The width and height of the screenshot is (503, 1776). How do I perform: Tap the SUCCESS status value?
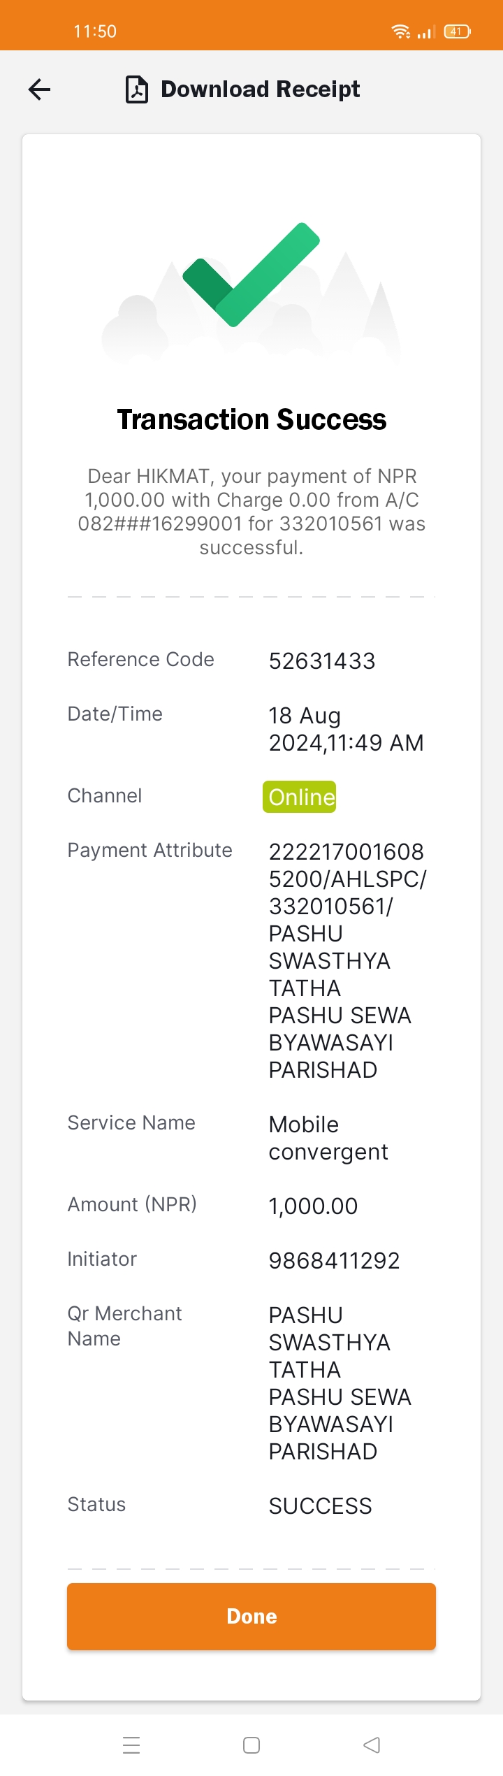[321, 1506]
